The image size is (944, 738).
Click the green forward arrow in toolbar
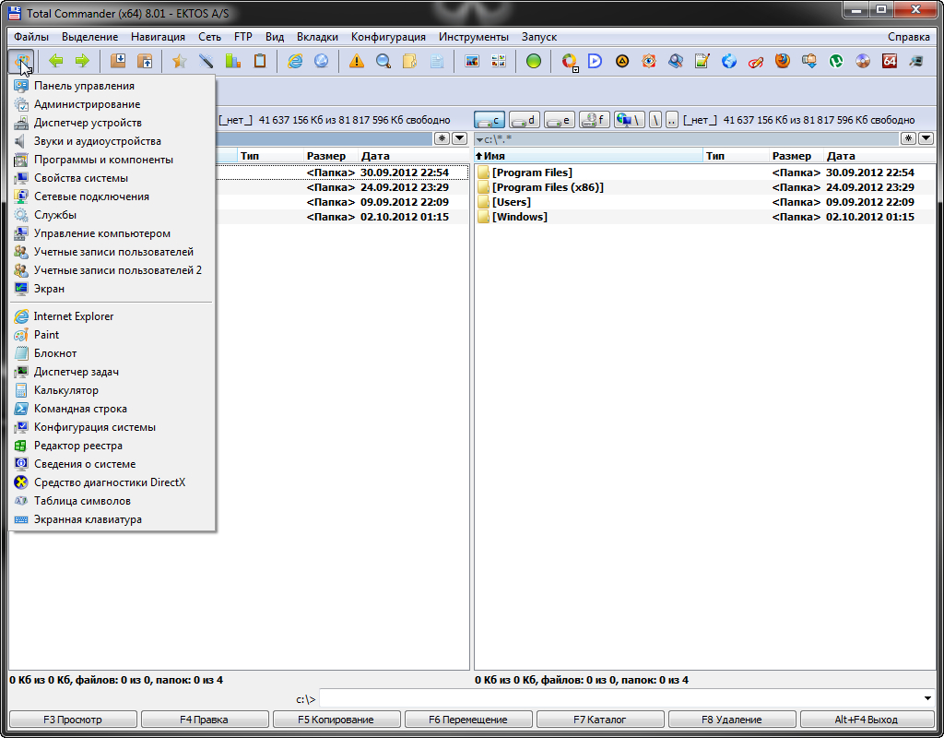point(82,61)
